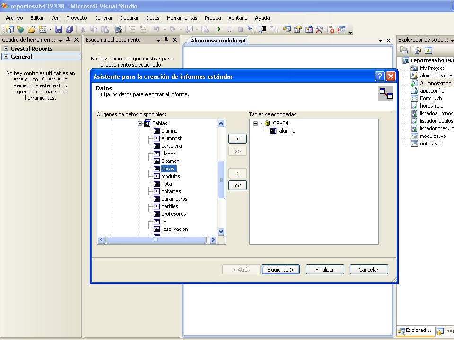Open the Toolbox hammer and wrench icon
The width and height of the screenshot is (454, 340).
319,29
